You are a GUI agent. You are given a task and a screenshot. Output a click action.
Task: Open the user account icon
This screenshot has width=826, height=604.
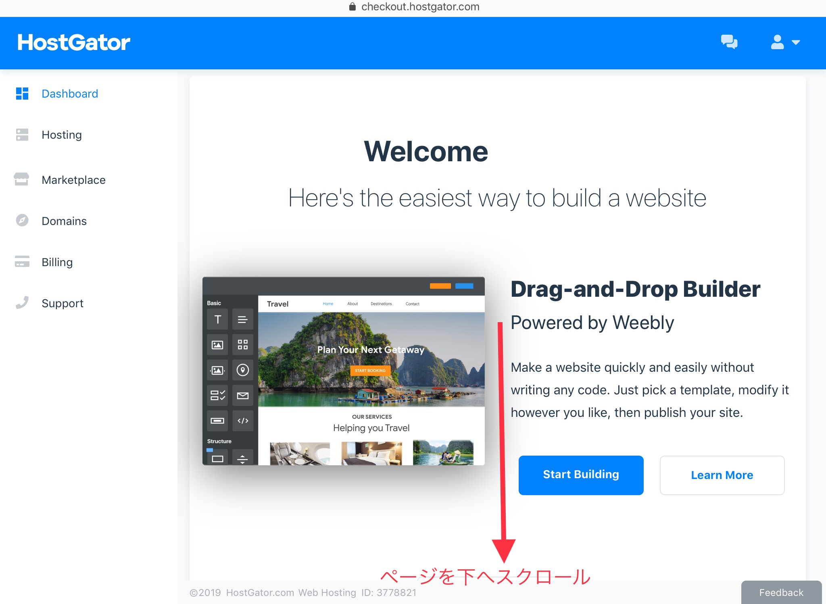tap(777, 42)
